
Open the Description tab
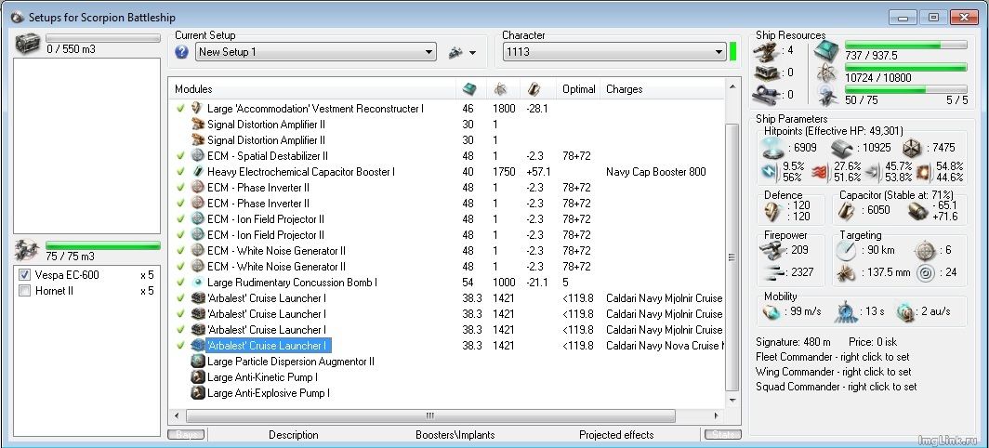[294, 435]
